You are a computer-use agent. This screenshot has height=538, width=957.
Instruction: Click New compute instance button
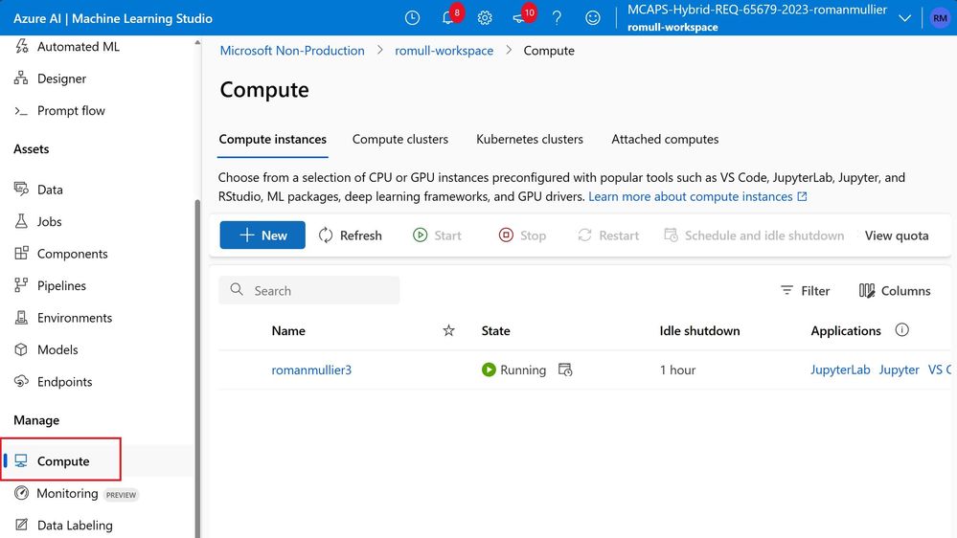click(262, 235)
